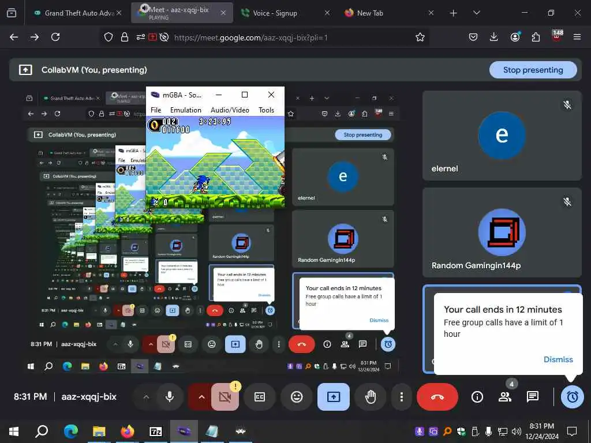Open the three-dot more options menu
This screenshot has width=591, height=443.
pyautogui.click(x=402, y=397)
